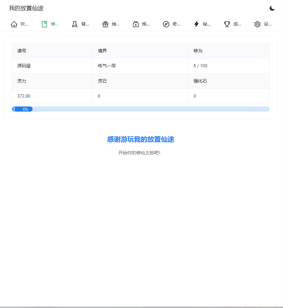Select the 欢迎 home icon

point(14,24)
